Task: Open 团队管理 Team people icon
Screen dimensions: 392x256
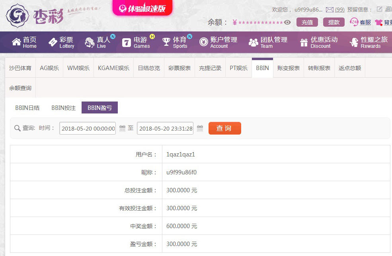Action: tap(253, 42)
